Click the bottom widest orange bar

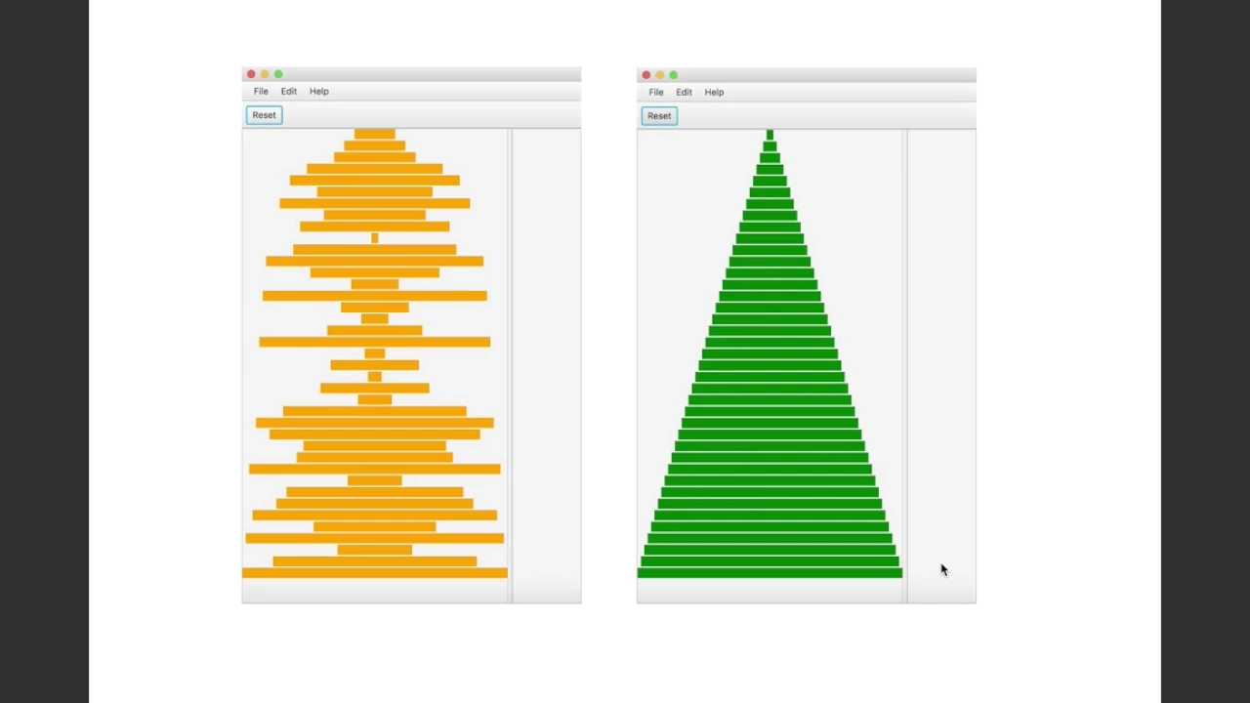(x=375, y=573)
